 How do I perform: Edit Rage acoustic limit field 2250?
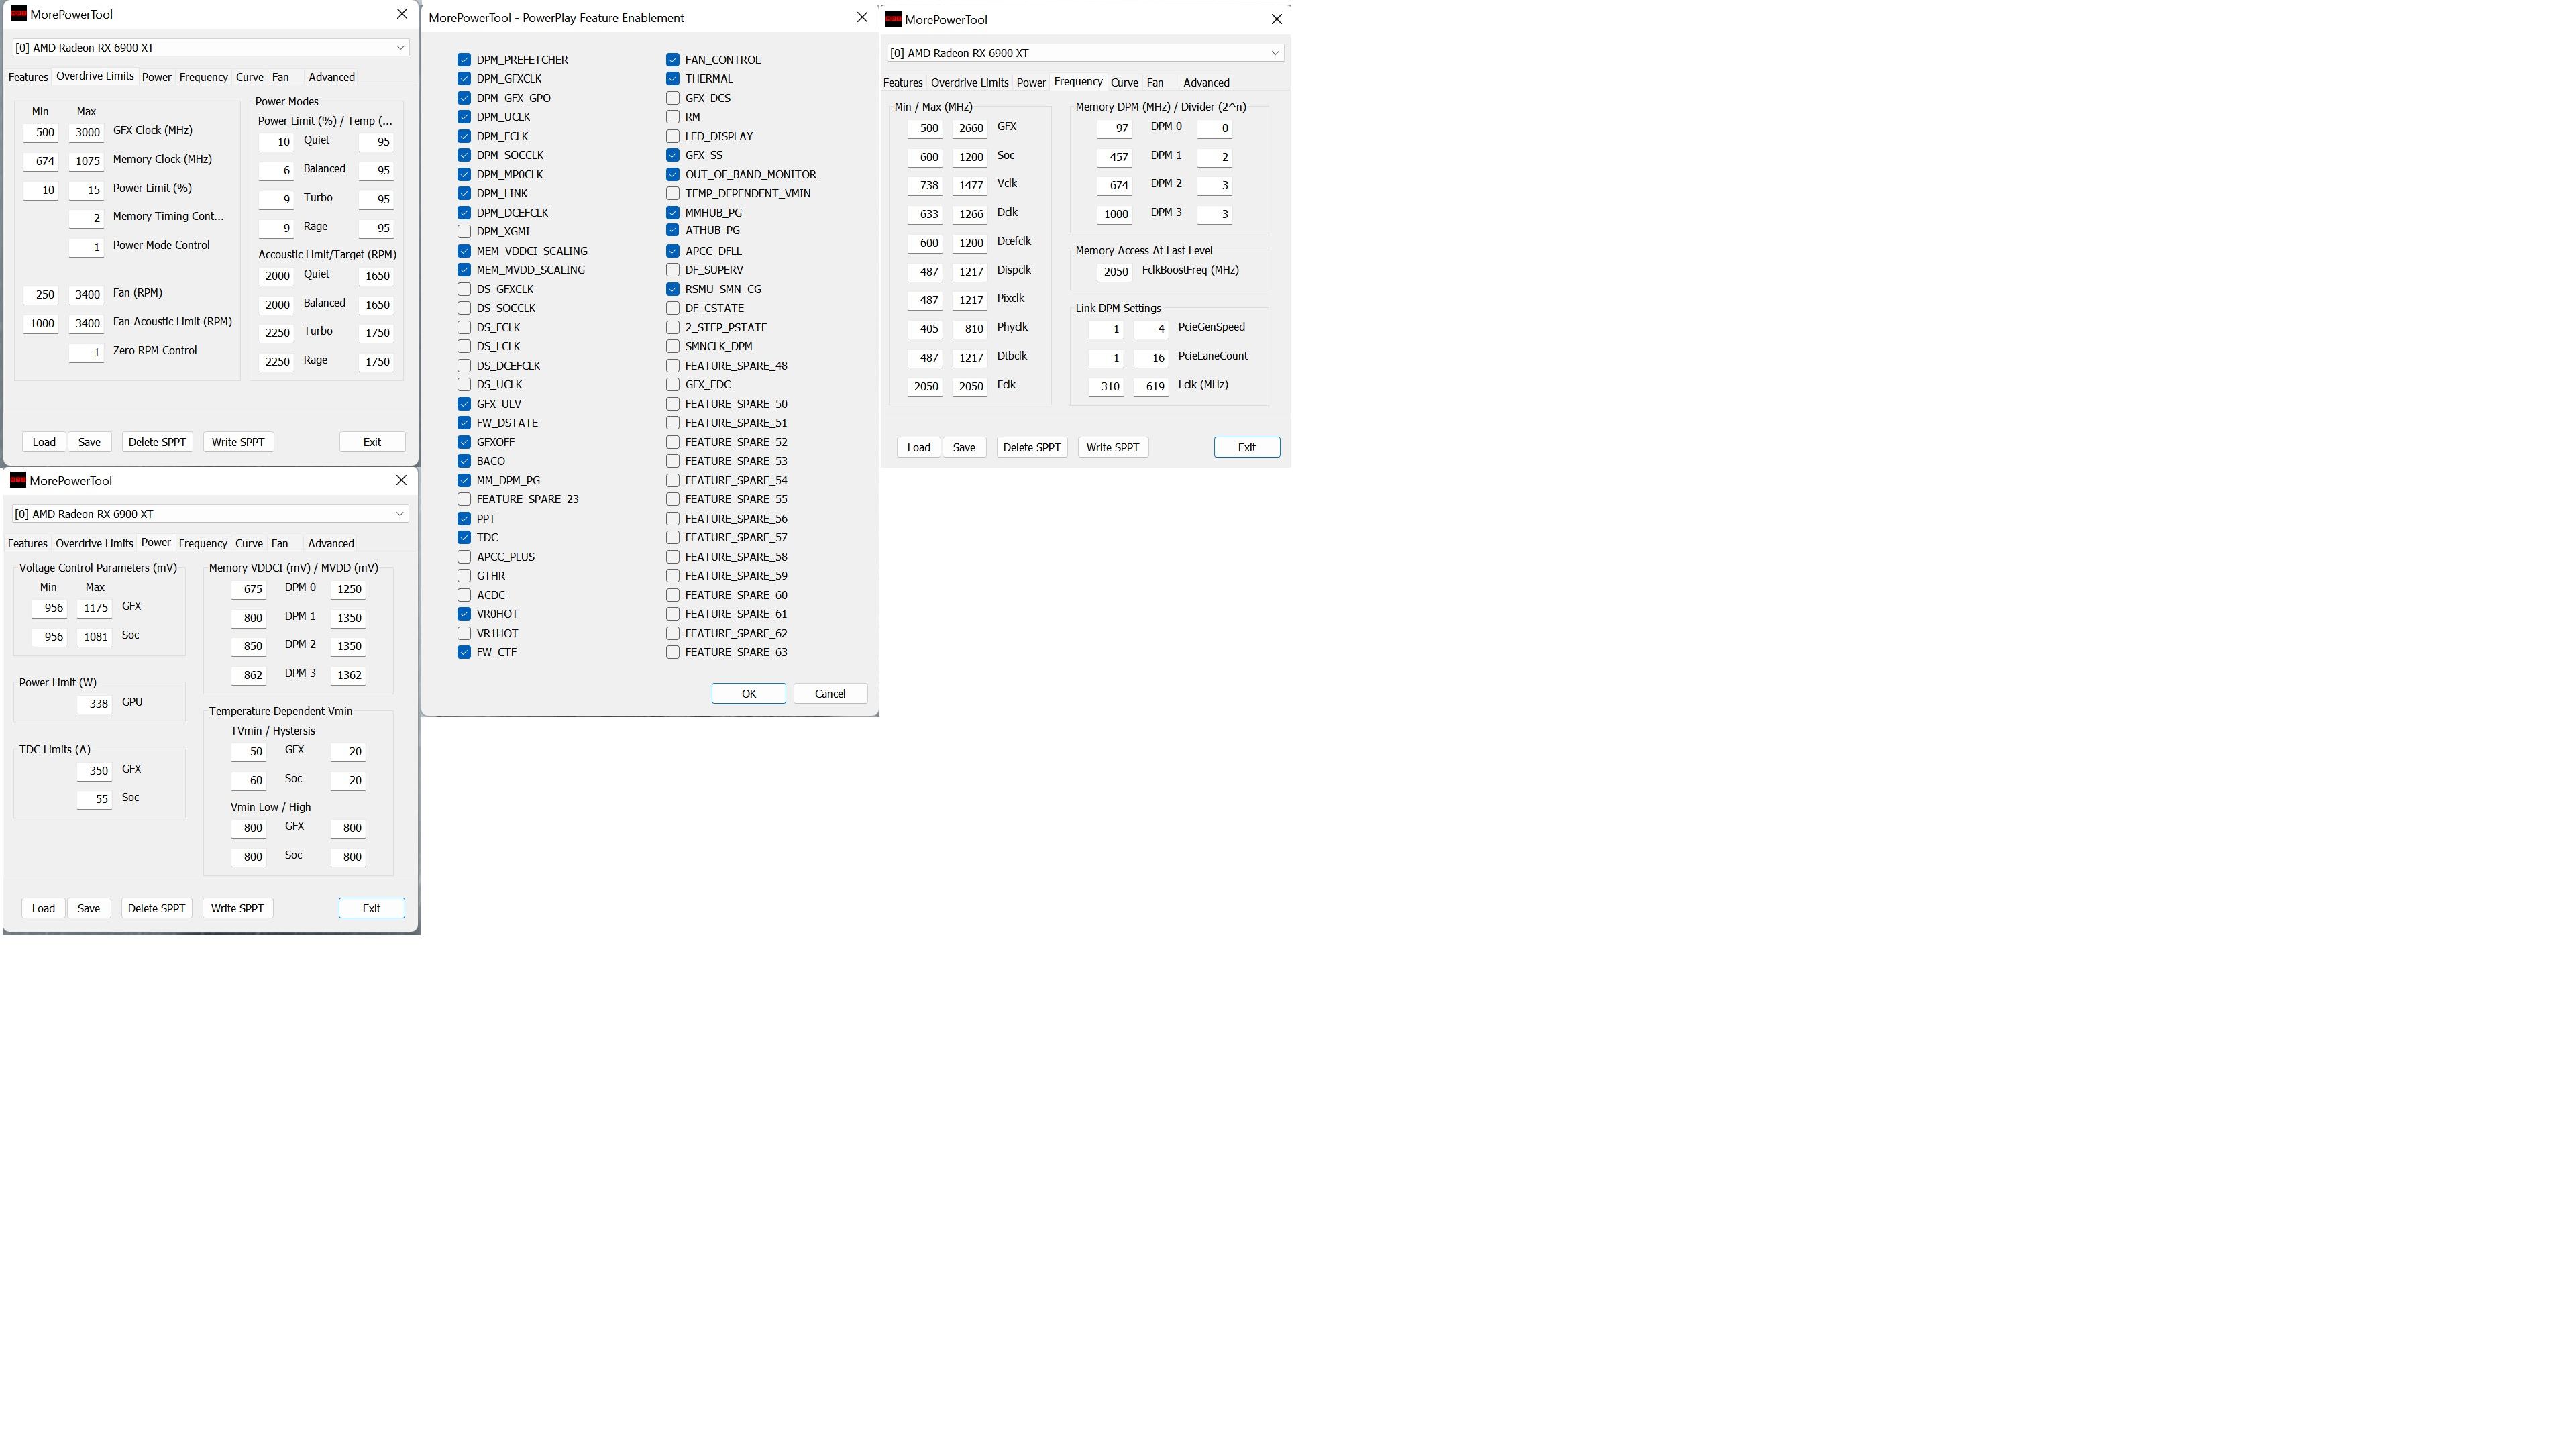tap(276, 361)
